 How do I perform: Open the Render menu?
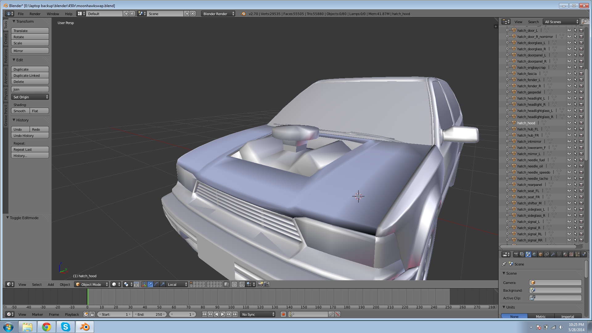coord(35,14)
